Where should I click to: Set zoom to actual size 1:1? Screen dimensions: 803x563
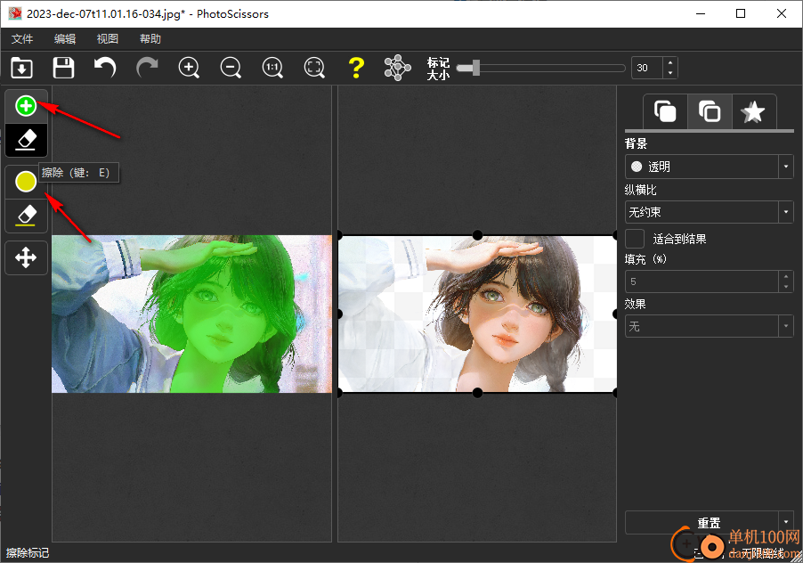click(272, 68)
